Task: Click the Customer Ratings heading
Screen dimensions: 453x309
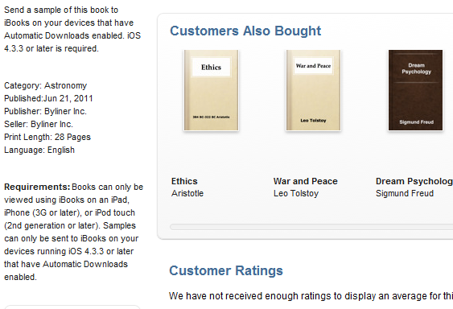Action: tap(226, 271)
